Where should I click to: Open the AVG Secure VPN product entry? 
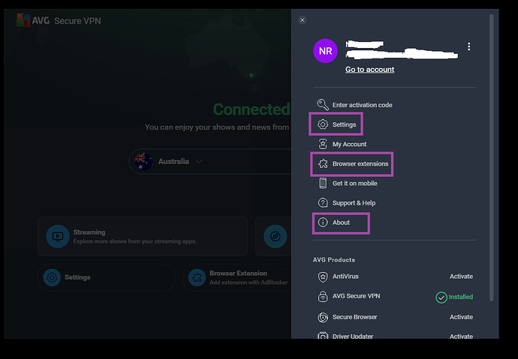(x=356, y=296)
